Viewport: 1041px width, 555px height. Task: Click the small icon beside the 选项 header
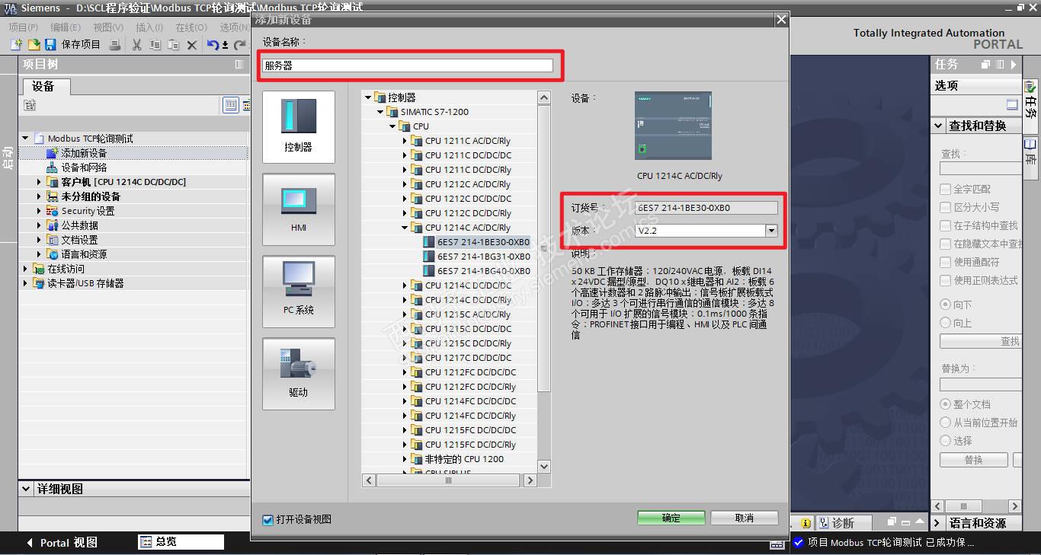(1012, 104)
